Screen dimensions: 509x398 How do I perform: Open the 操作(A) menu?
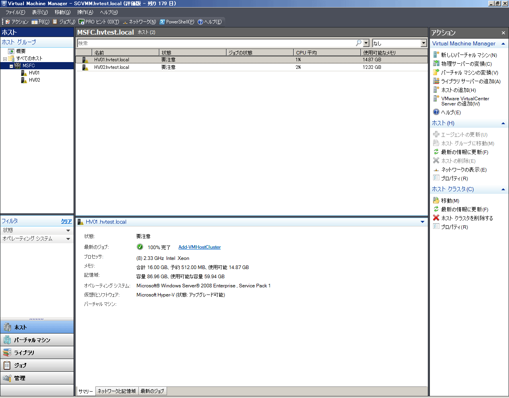85,12
